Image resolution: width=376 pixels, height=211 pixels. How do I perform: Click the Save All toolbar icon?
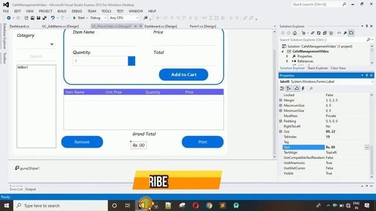click(x=45, y=18)
